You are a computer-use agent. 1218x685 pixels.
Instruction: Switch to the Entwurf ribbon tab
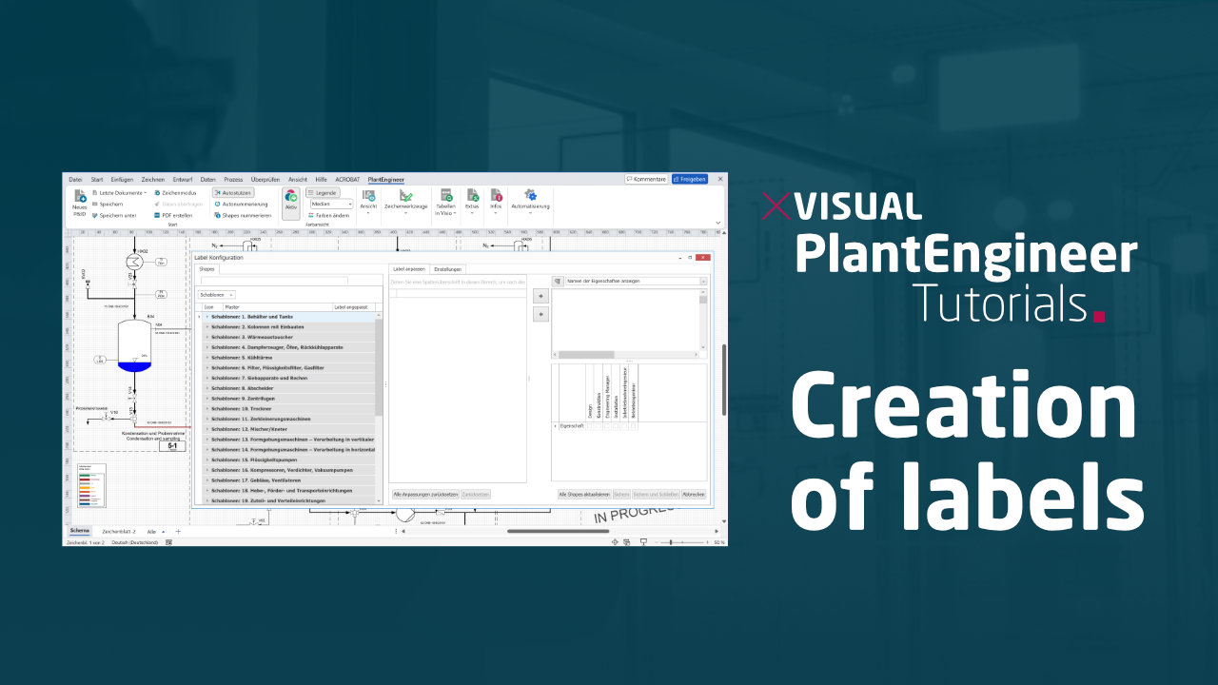(183, 179)
